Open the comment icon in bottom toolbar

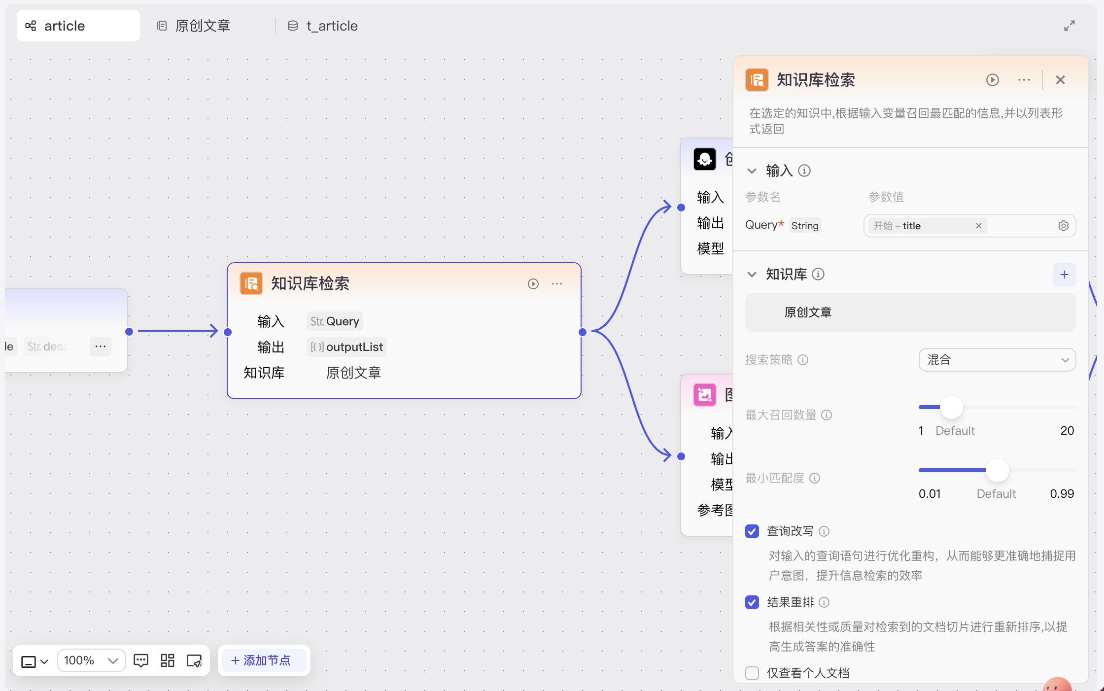pos(141,660)
